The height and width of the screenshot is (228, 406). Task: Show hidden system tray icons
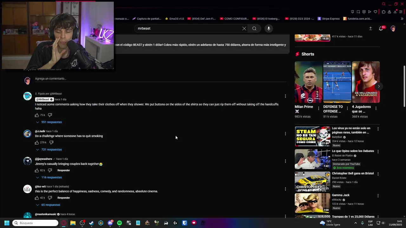(355, 223)
